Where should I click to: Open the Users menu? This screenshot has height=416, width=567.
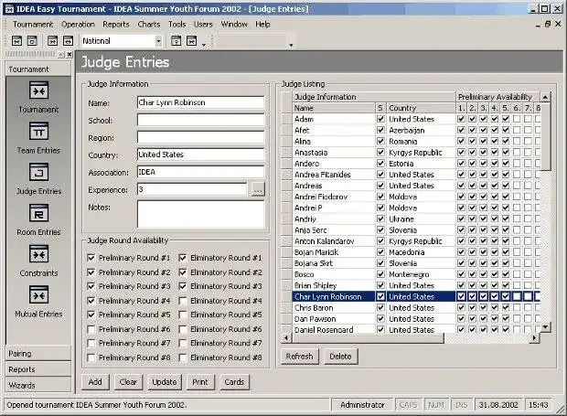203,24
